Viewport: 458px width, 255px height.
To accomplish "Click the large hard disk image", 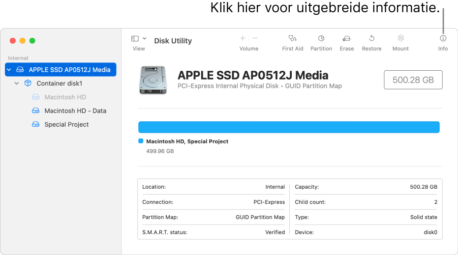I will point(153,80).
